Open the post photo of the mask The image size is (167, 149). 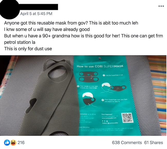[x=83, y=95]
